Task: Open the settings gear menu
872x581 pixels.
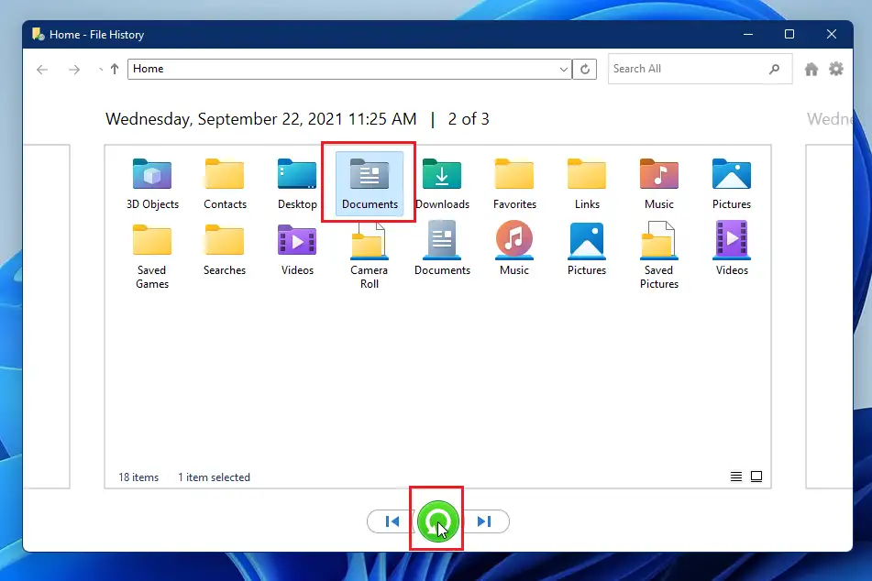Action: click(836, 69)
